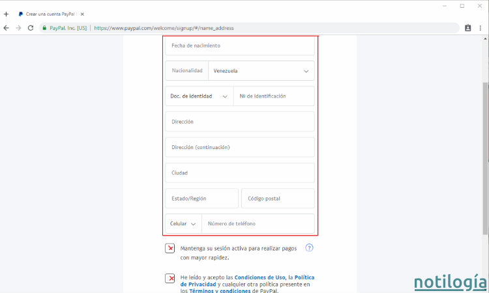Reload the current page

31,28
